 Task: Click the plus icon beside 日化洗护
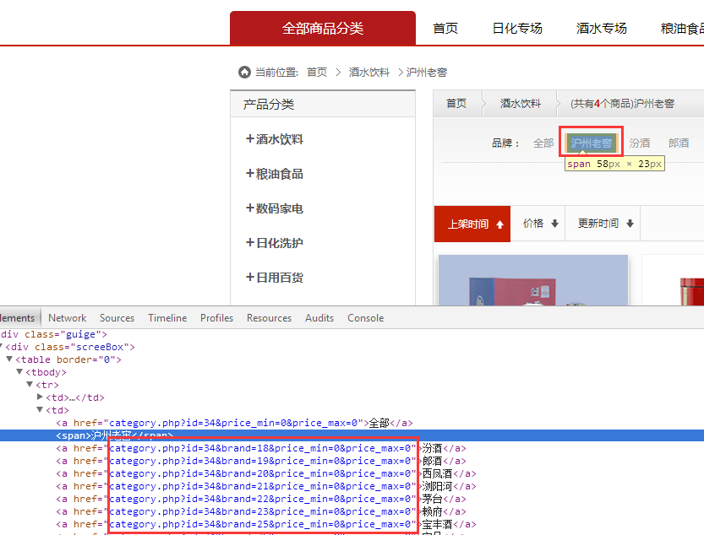click(x=250, y=243)
